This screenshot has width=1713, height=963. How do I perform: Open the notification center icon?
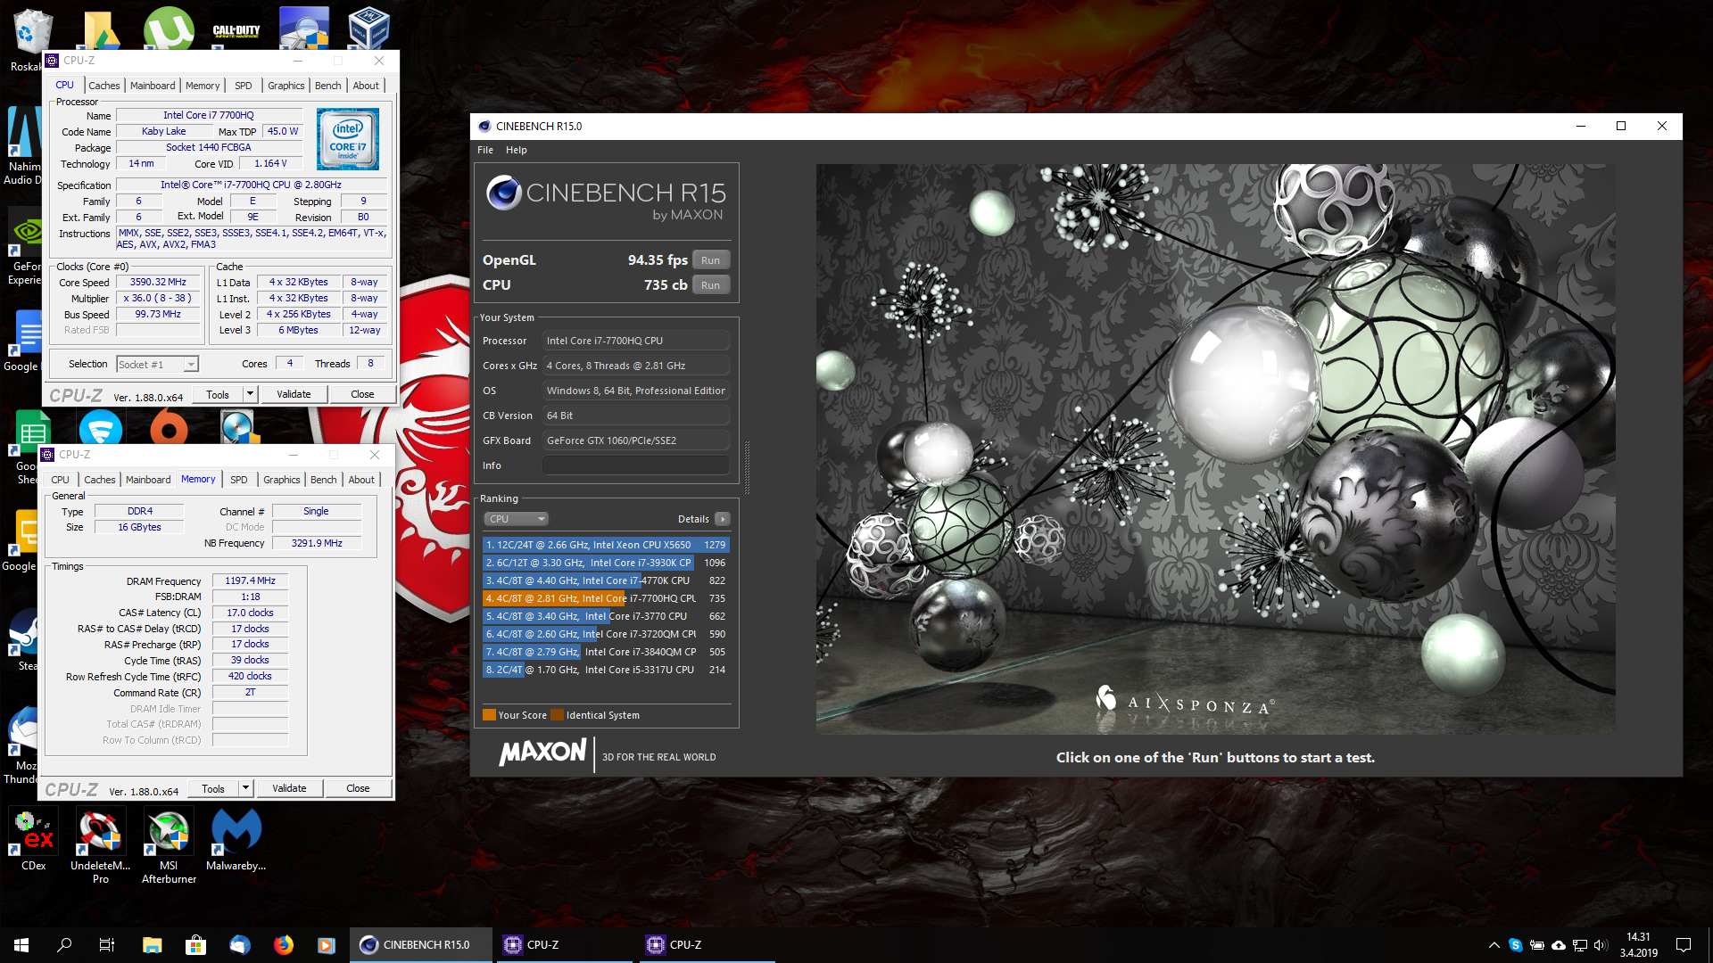1684,945
